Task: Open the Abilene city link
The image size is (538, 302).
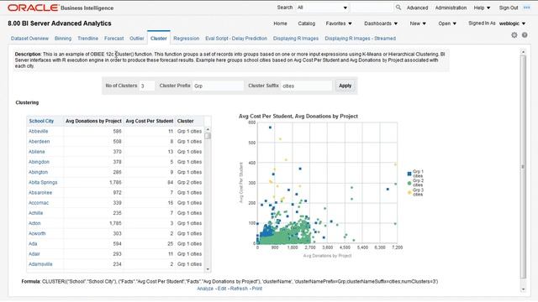Action: [x=37, y=152]
